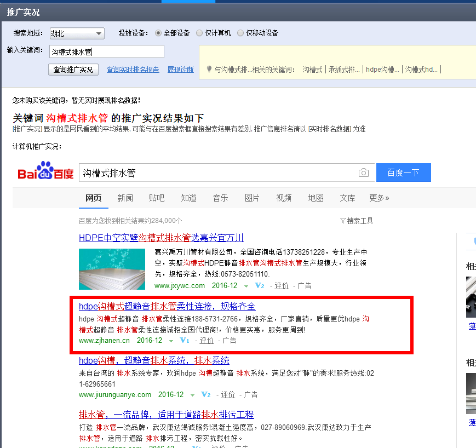Click related keyword 沟槽式
This screenshot has width=476, height=448.
[312, 70]
